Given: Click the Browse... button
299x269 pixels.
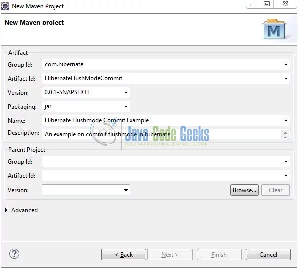Looking at the screenshot, I should 245,190.
